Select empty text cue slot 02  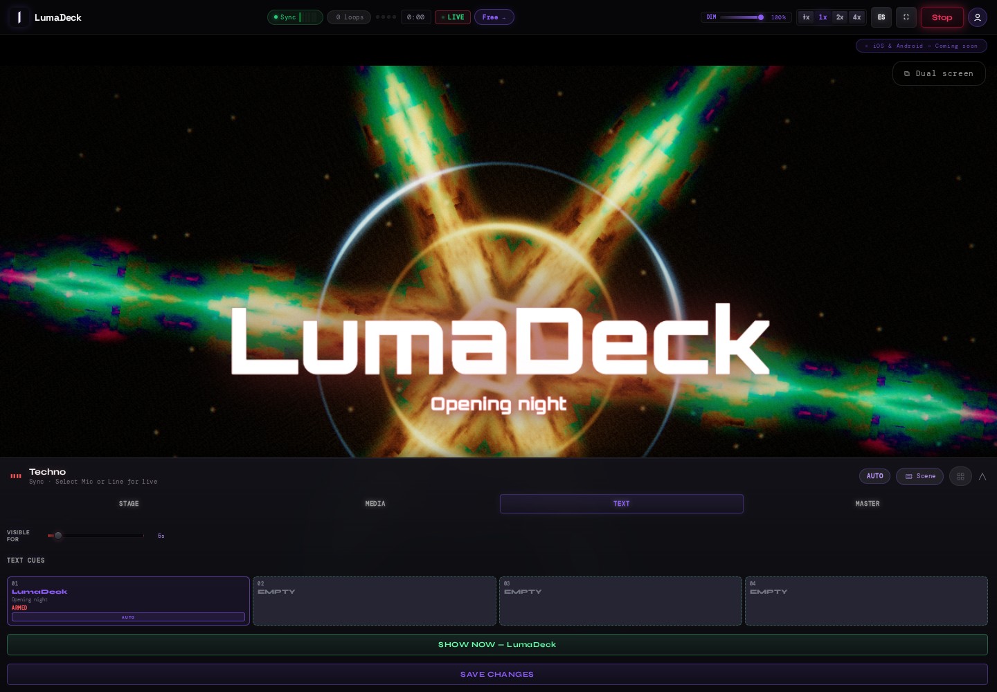click(375, 601)
